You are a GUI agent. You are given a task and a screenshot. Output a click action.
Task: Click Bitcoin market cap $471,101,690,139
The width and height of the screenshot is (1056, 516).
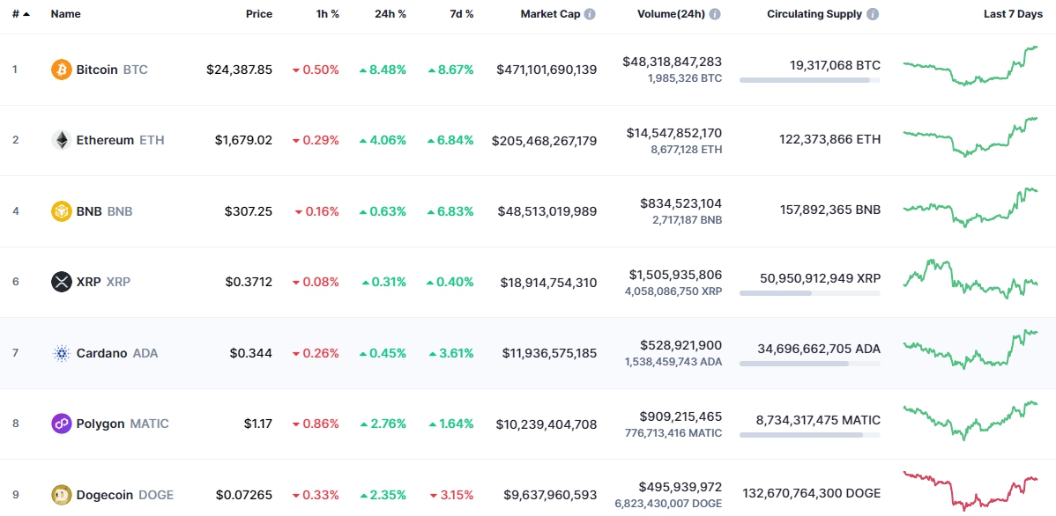(x=547, y=70)
